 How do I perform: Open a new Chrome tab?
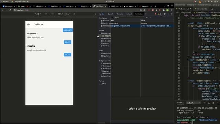pos(155,6)
